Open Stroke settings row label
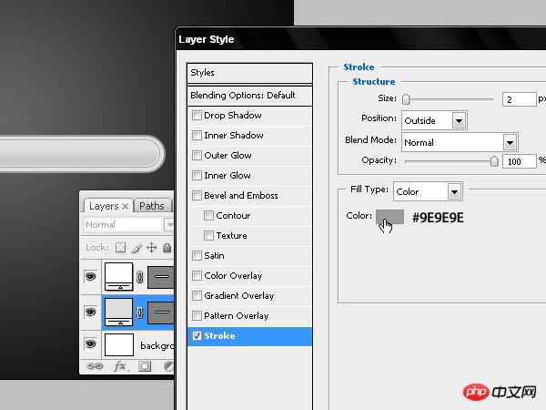Screen dimensions: 546x410 click(219, 335)
